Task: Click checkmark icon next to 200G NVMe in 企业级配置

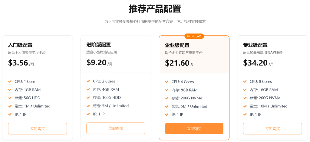Action: pos(167,98)
